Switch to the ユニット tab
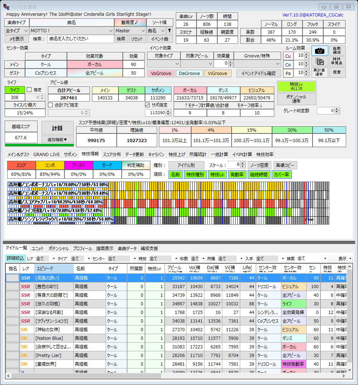358x385 pixels. [x=38, y=249]
